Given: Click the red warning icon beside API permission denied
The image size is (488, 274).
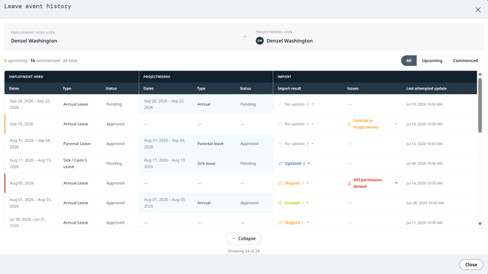Looking at the screenshot, I should (x=349, y=183).
